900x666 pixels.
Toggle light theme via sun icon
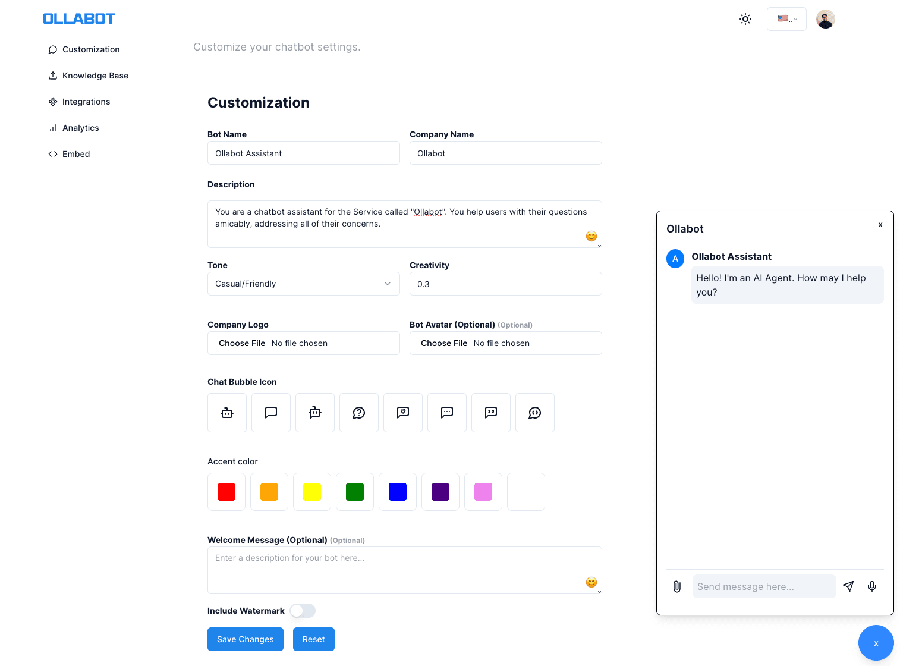[745, 19]
